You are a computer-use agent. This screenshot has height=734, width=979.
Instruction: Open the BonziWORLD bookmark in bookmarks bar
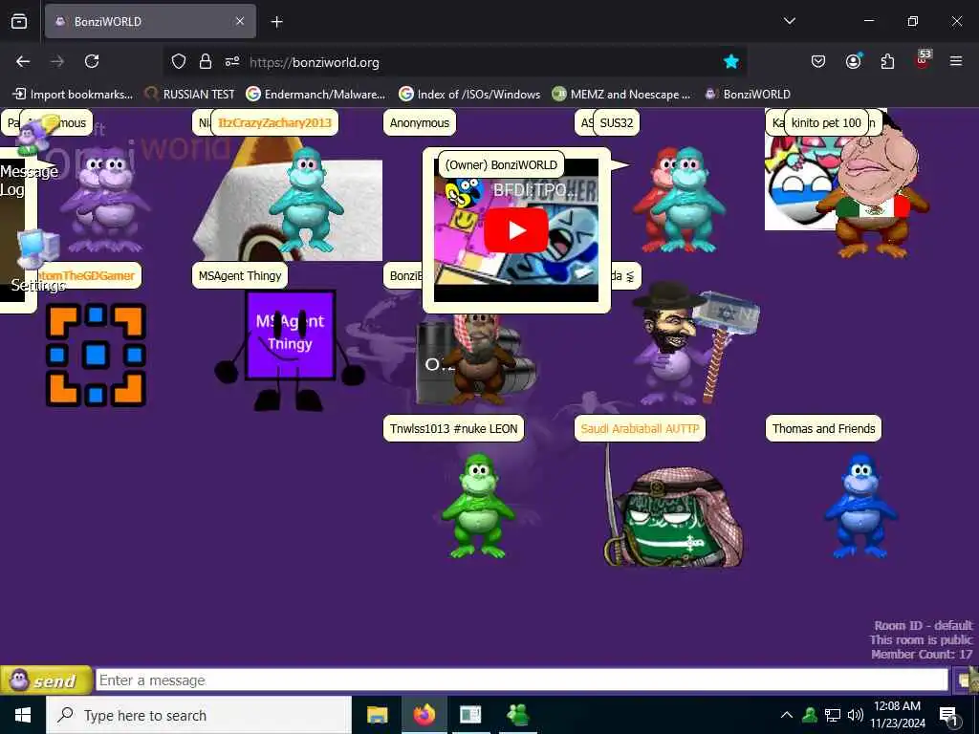[748, 95]
